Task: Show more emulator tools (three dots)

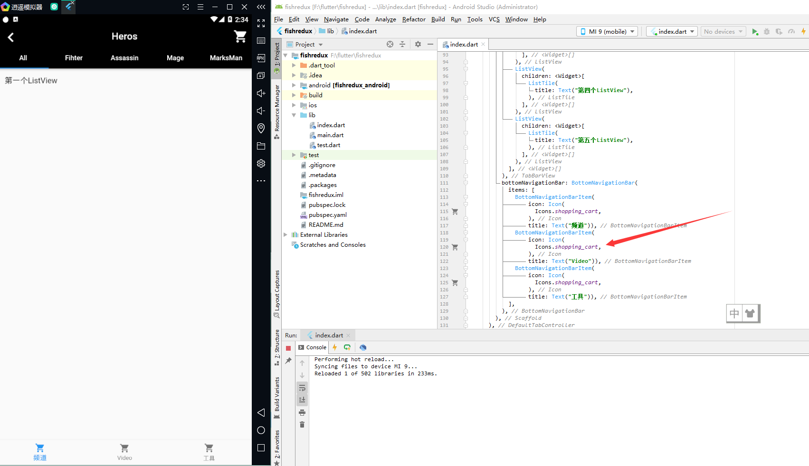Action: click(x=261, y=181)
